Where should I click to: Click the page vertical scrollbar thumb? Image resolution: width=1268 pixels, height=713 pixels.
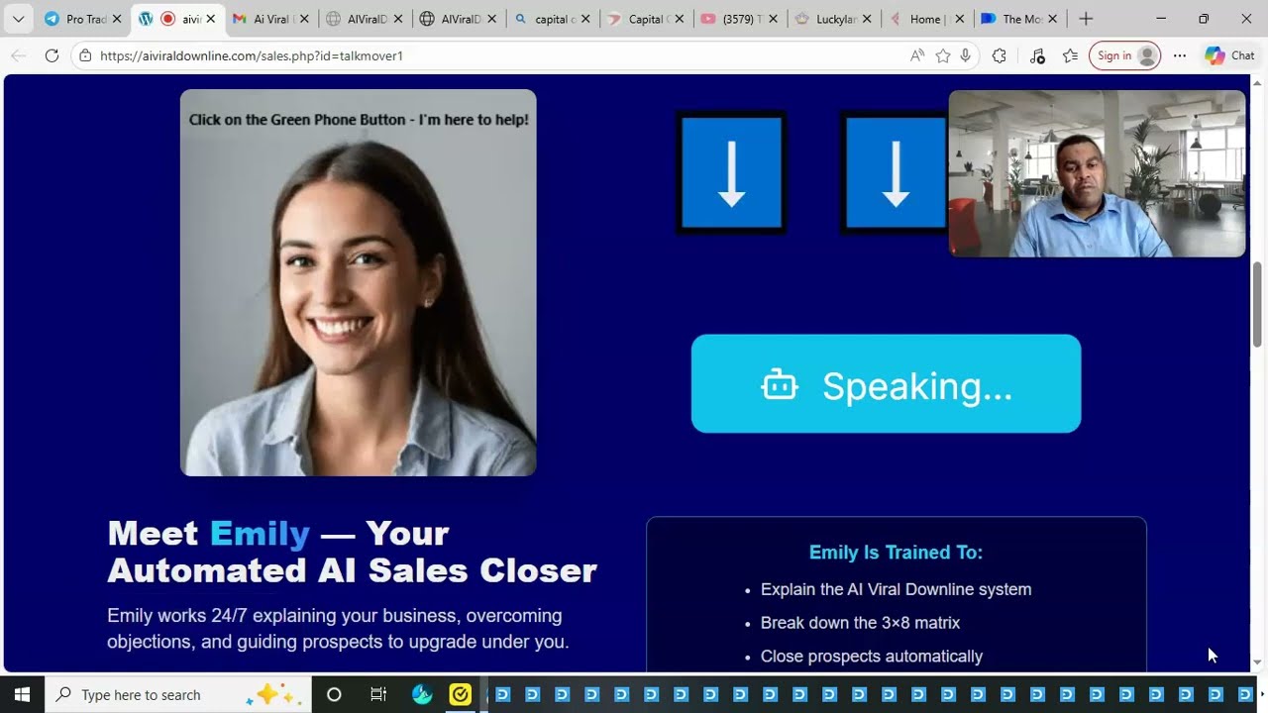(x=1258, y=304)
